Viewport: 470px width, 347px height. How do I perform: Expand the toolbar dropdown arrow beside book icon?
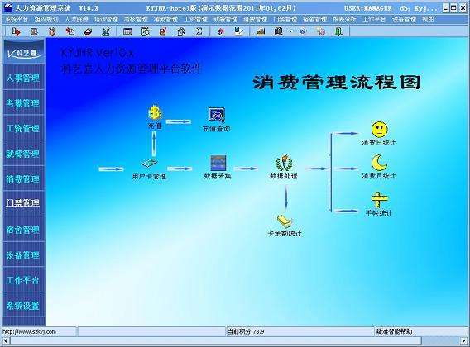point(290,31)
